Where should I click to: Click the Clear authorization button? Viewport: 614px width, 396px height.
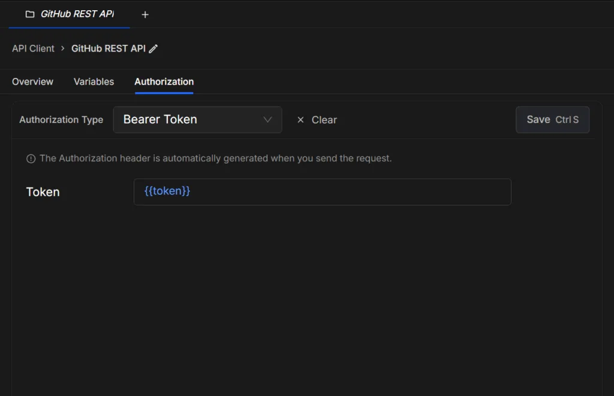coord(317,120)
